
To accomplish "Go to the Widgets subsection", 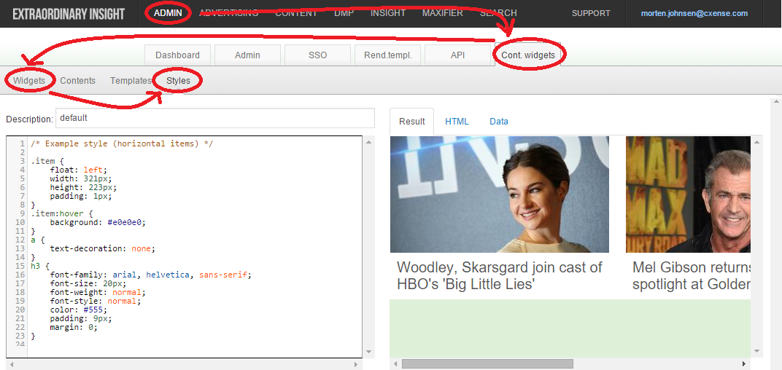I will click(x=29, y=81).
